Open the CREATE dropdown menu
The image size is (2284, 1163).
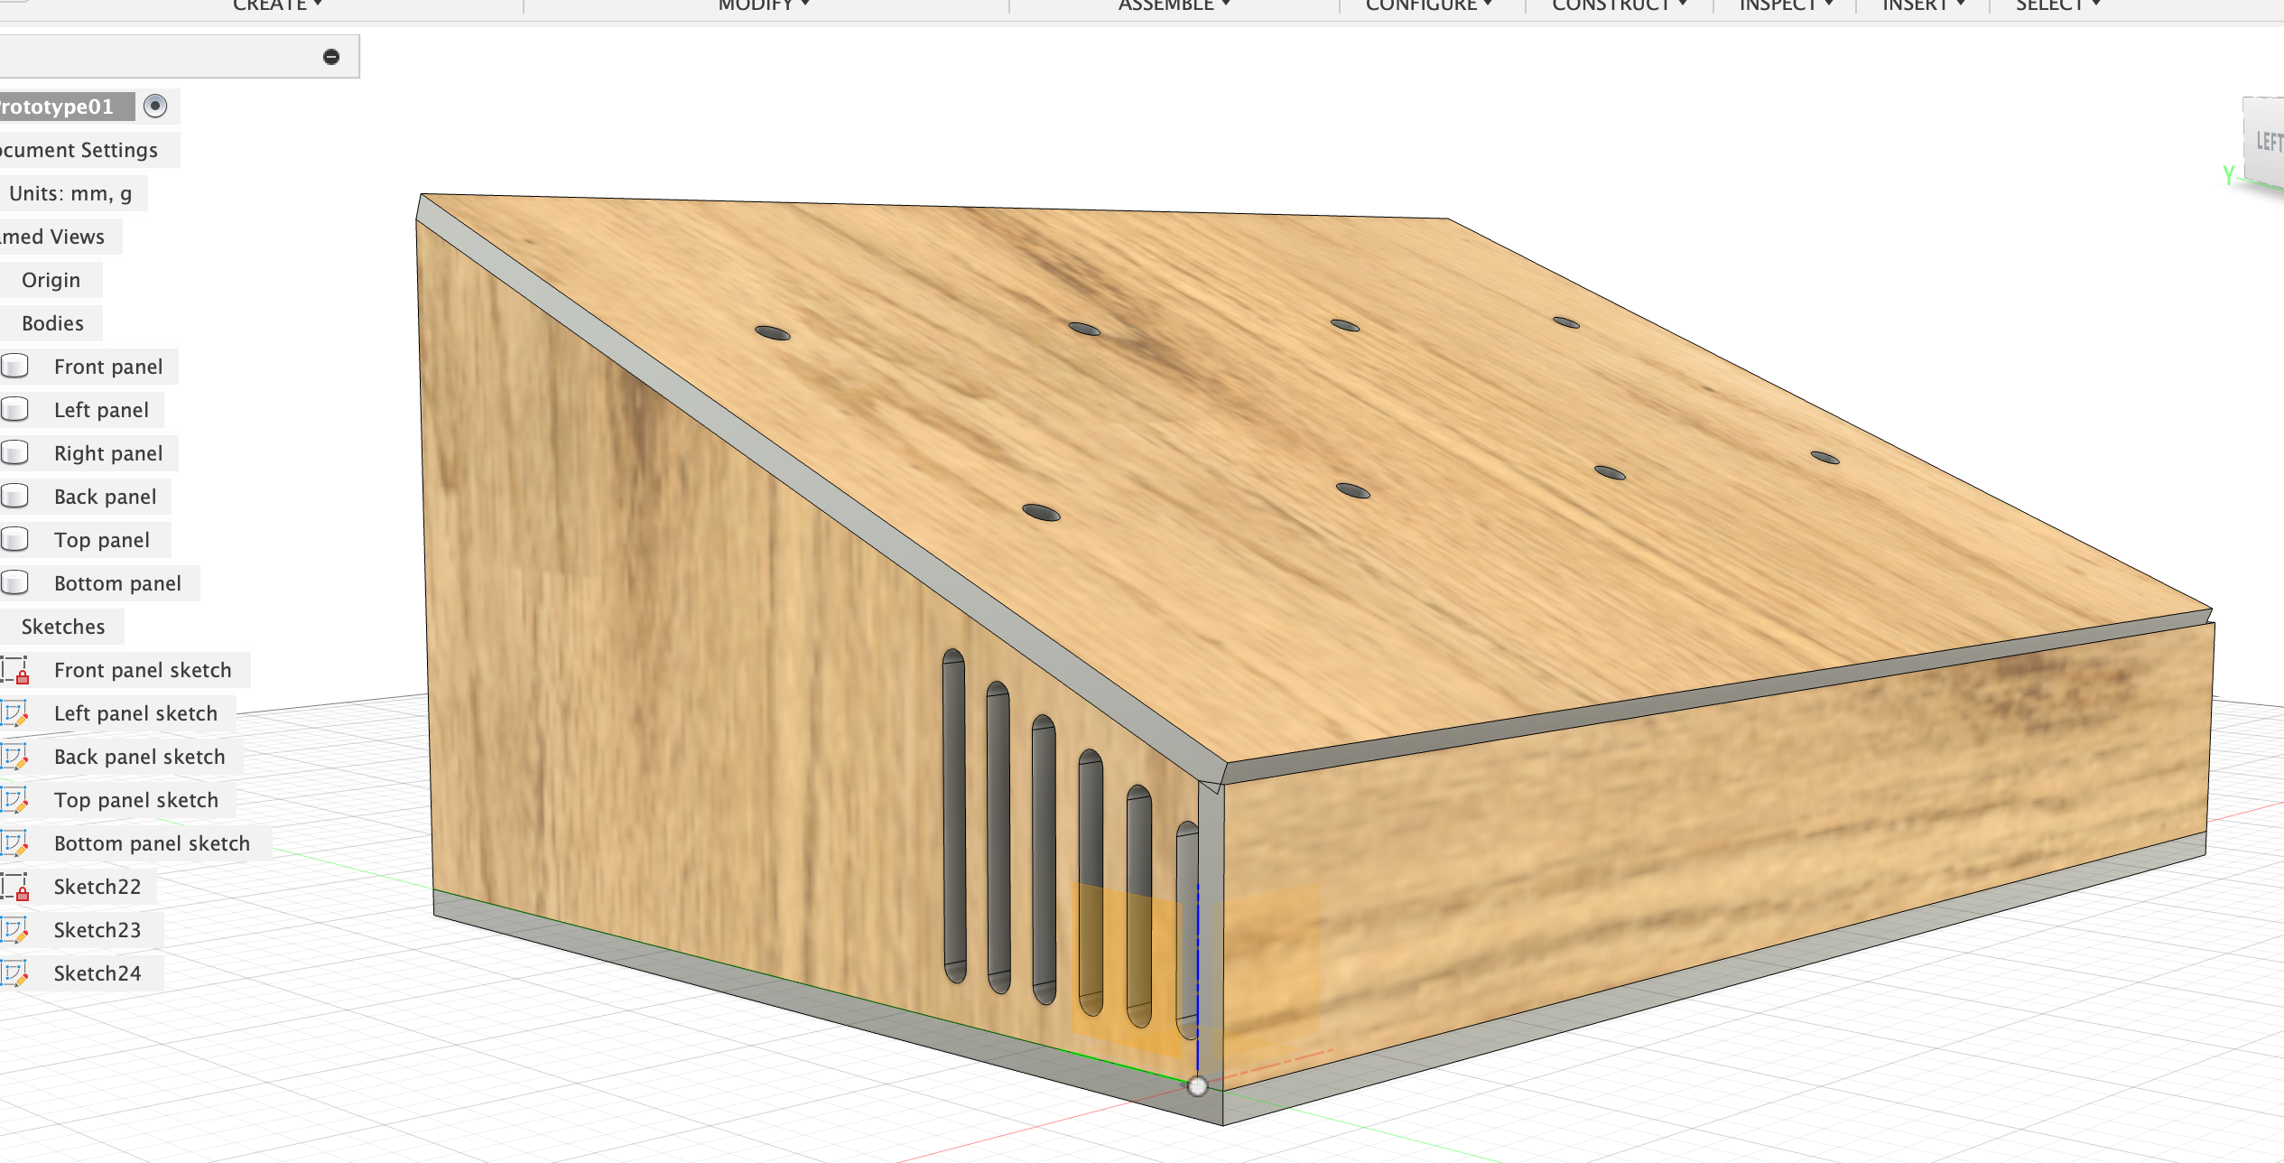(x=277, y=5)
